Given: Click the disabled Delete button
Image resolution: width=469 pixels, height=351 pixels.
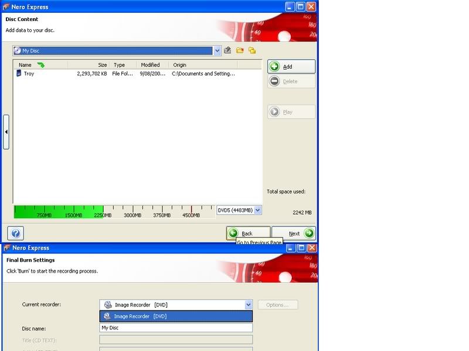Looking at the screenshot, I should (291, 81).
